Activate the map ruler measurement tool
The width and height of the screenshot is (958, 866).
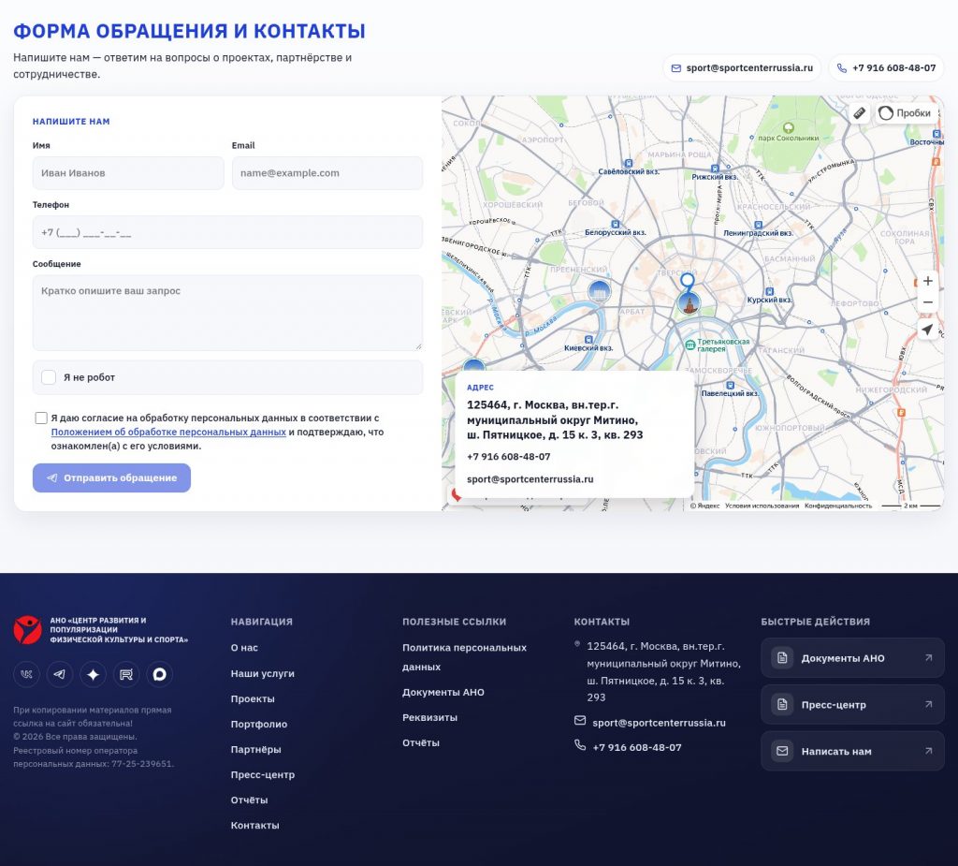click(859, 112)
